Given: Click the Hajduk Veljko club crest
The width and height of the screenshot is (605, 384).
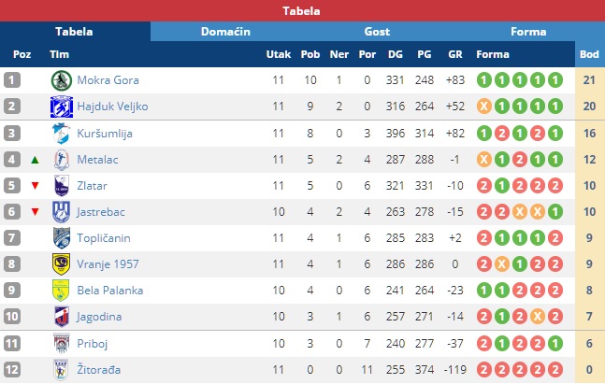Looking at the screenshot, I should 62,107.
